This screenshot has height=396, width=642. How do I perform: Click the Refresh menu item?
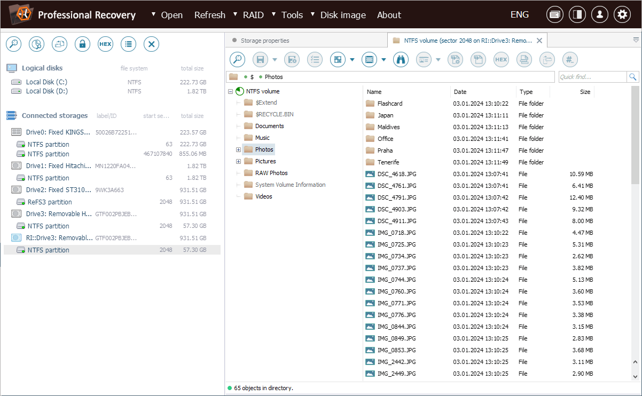[210, 15]
